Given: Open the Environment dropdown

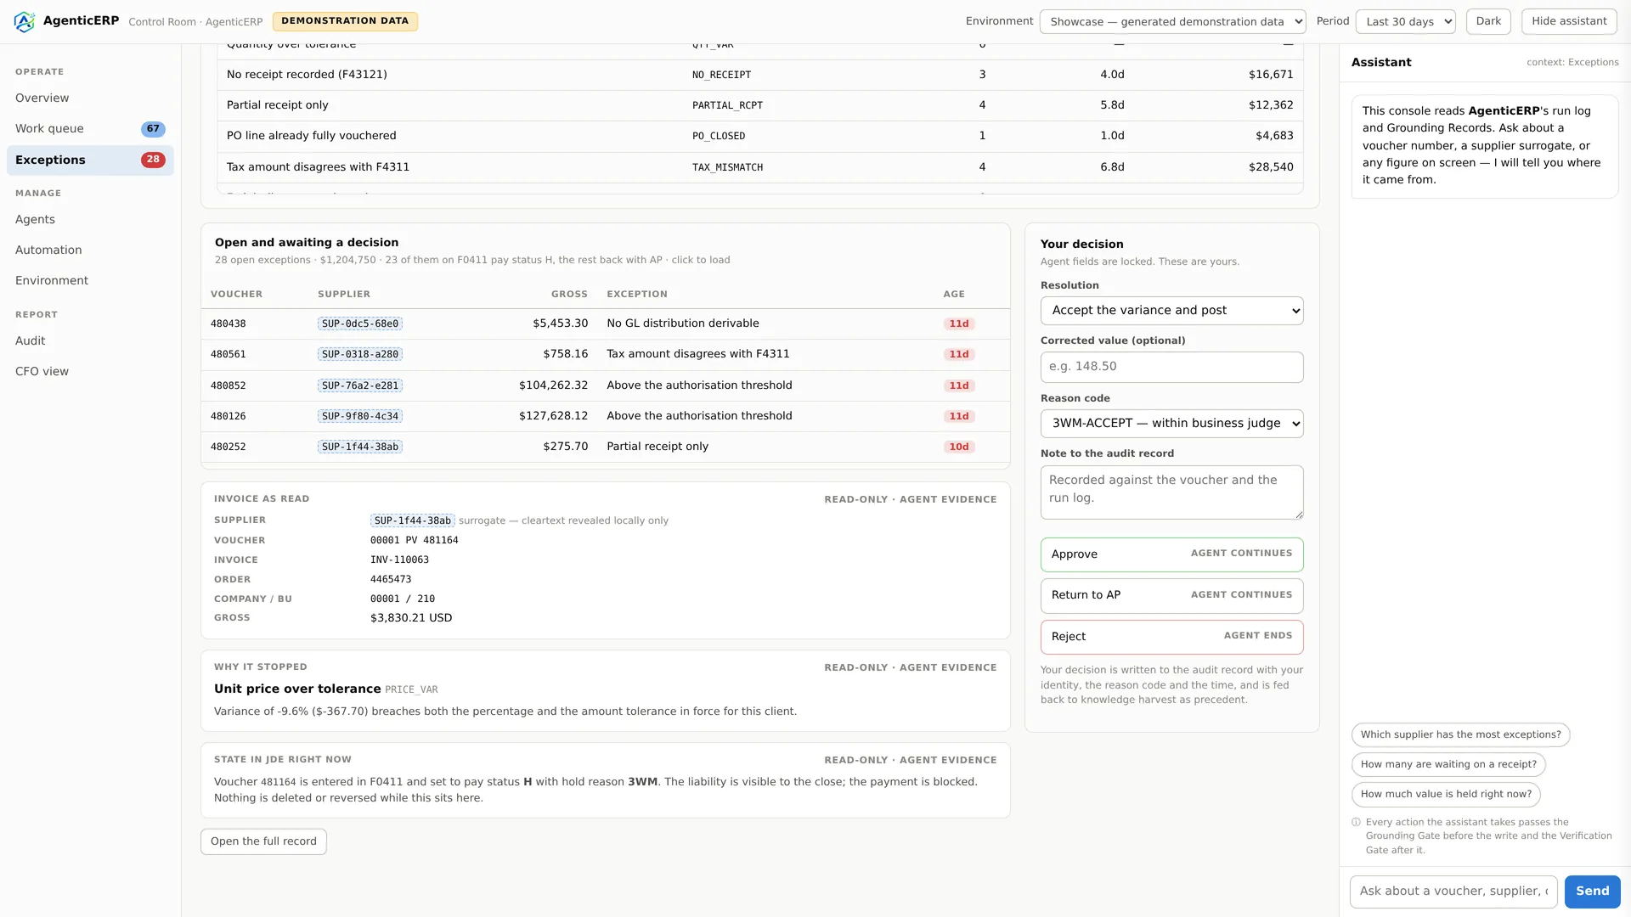Looking at the screenshot, I should point(1172,22).
